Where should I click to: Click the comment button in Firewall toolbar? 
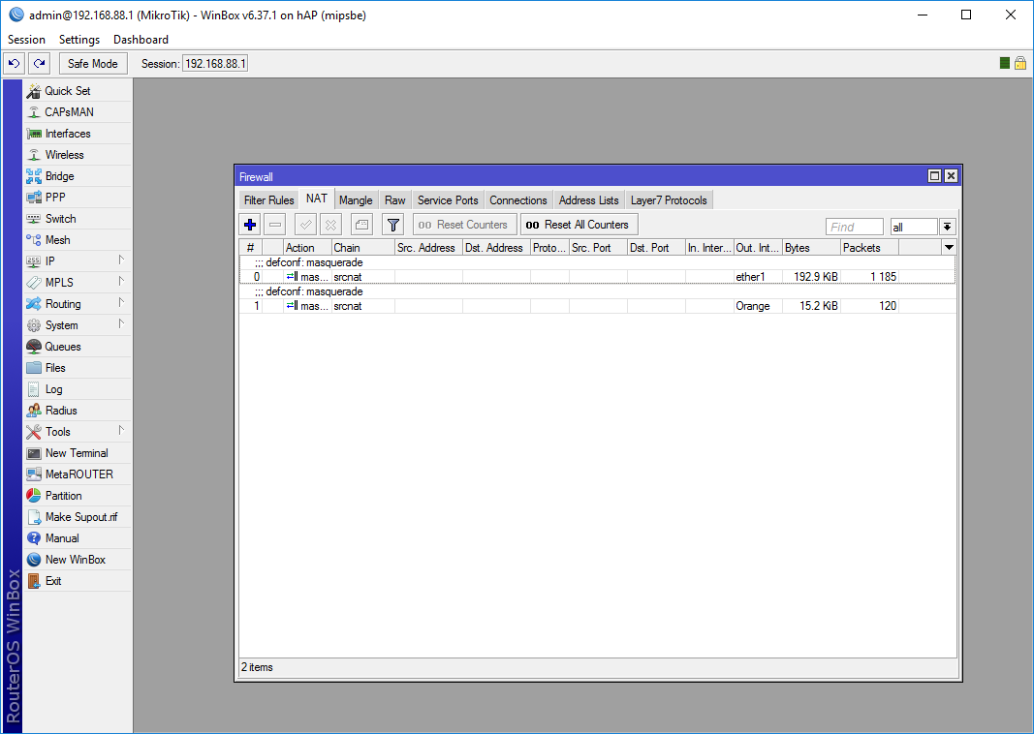[x=361, y=225]
